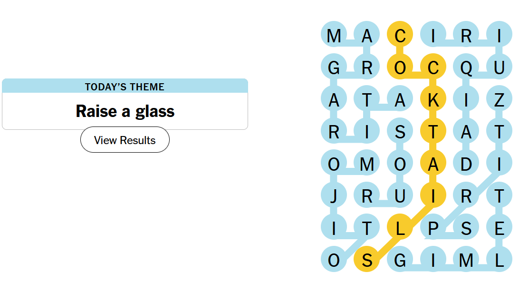This screenshot has height=292, width=519.
Task: Select the yellow letter A tile
Action: (x=432, y=164)
